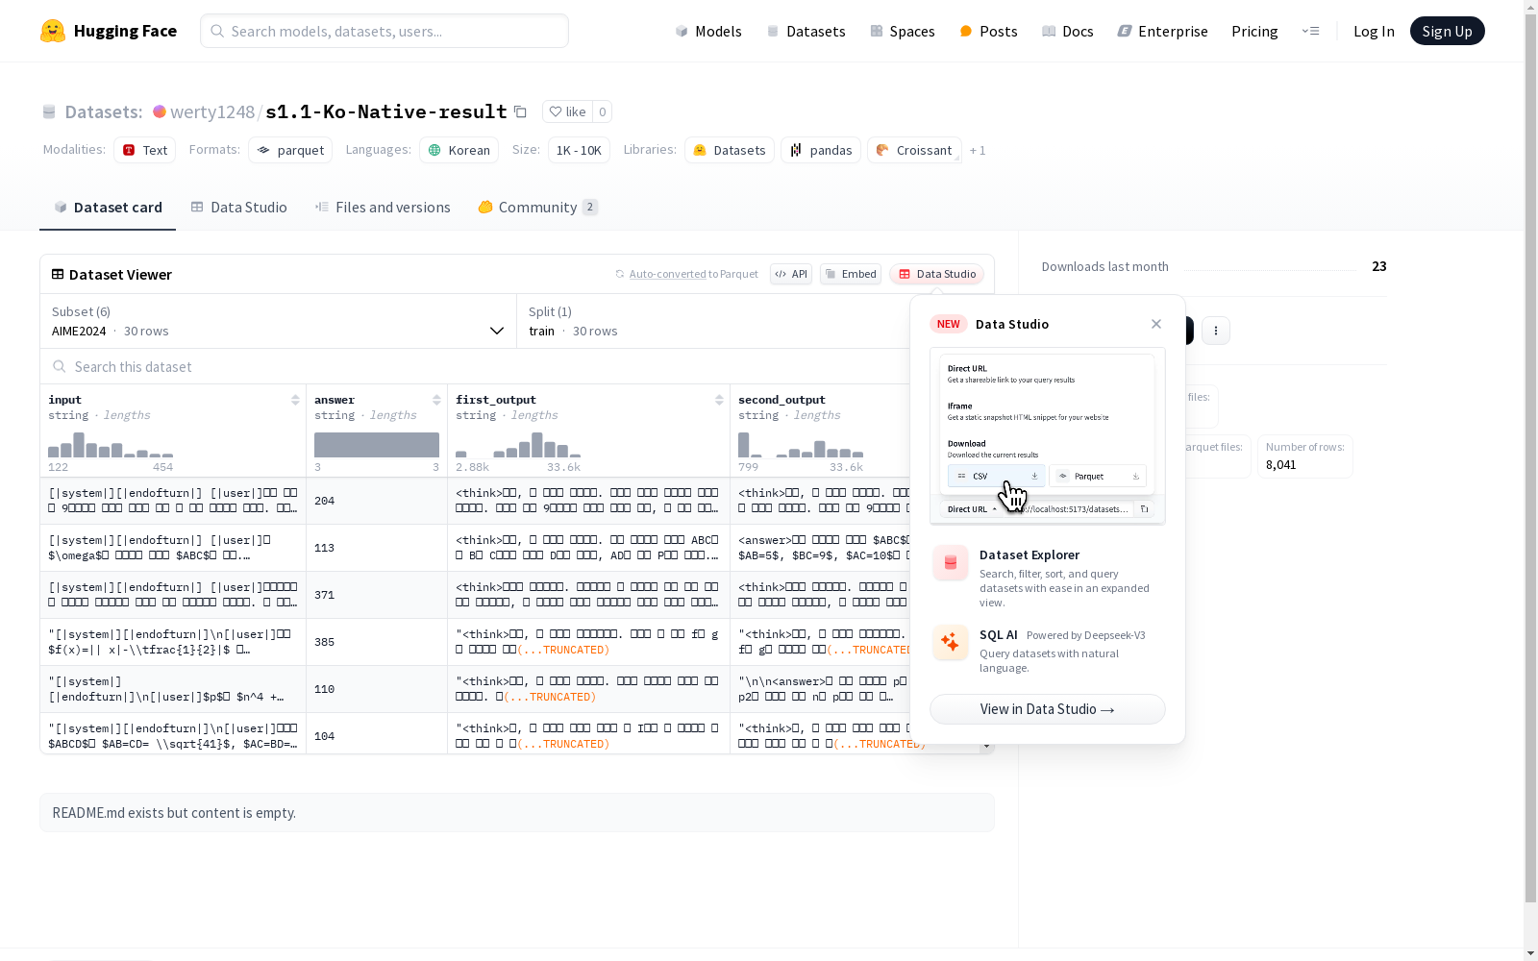Click the werty1248 user avatar

pos(160,111)
